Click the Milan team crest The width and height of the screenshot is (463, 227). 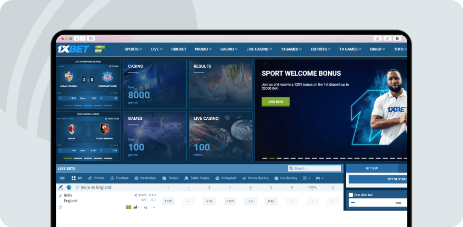point(72,129)
